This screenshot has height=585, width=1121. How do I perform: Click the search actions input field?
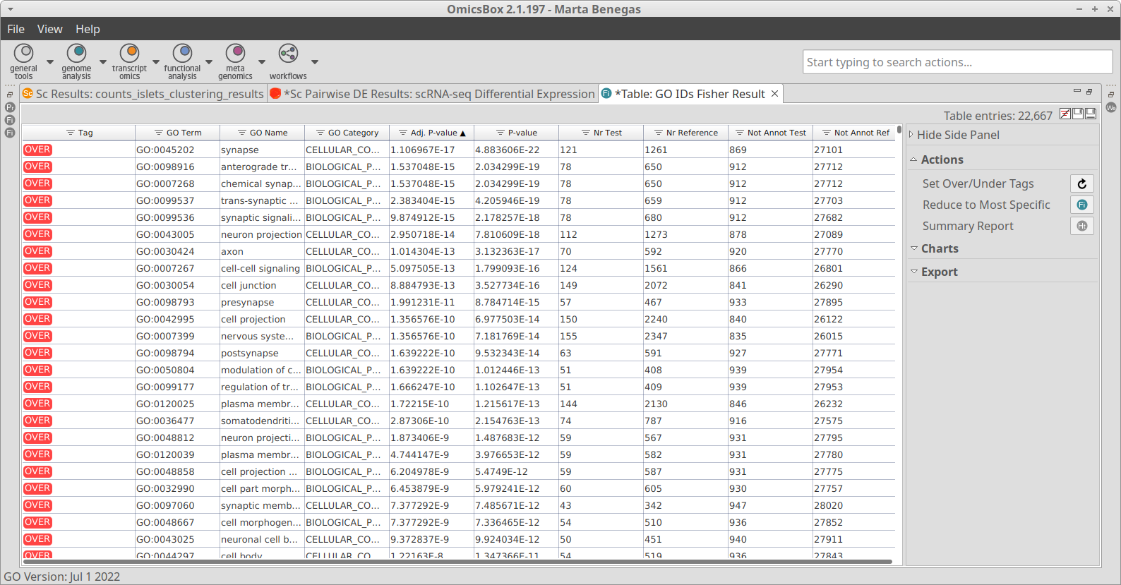[x=957, y=62]
